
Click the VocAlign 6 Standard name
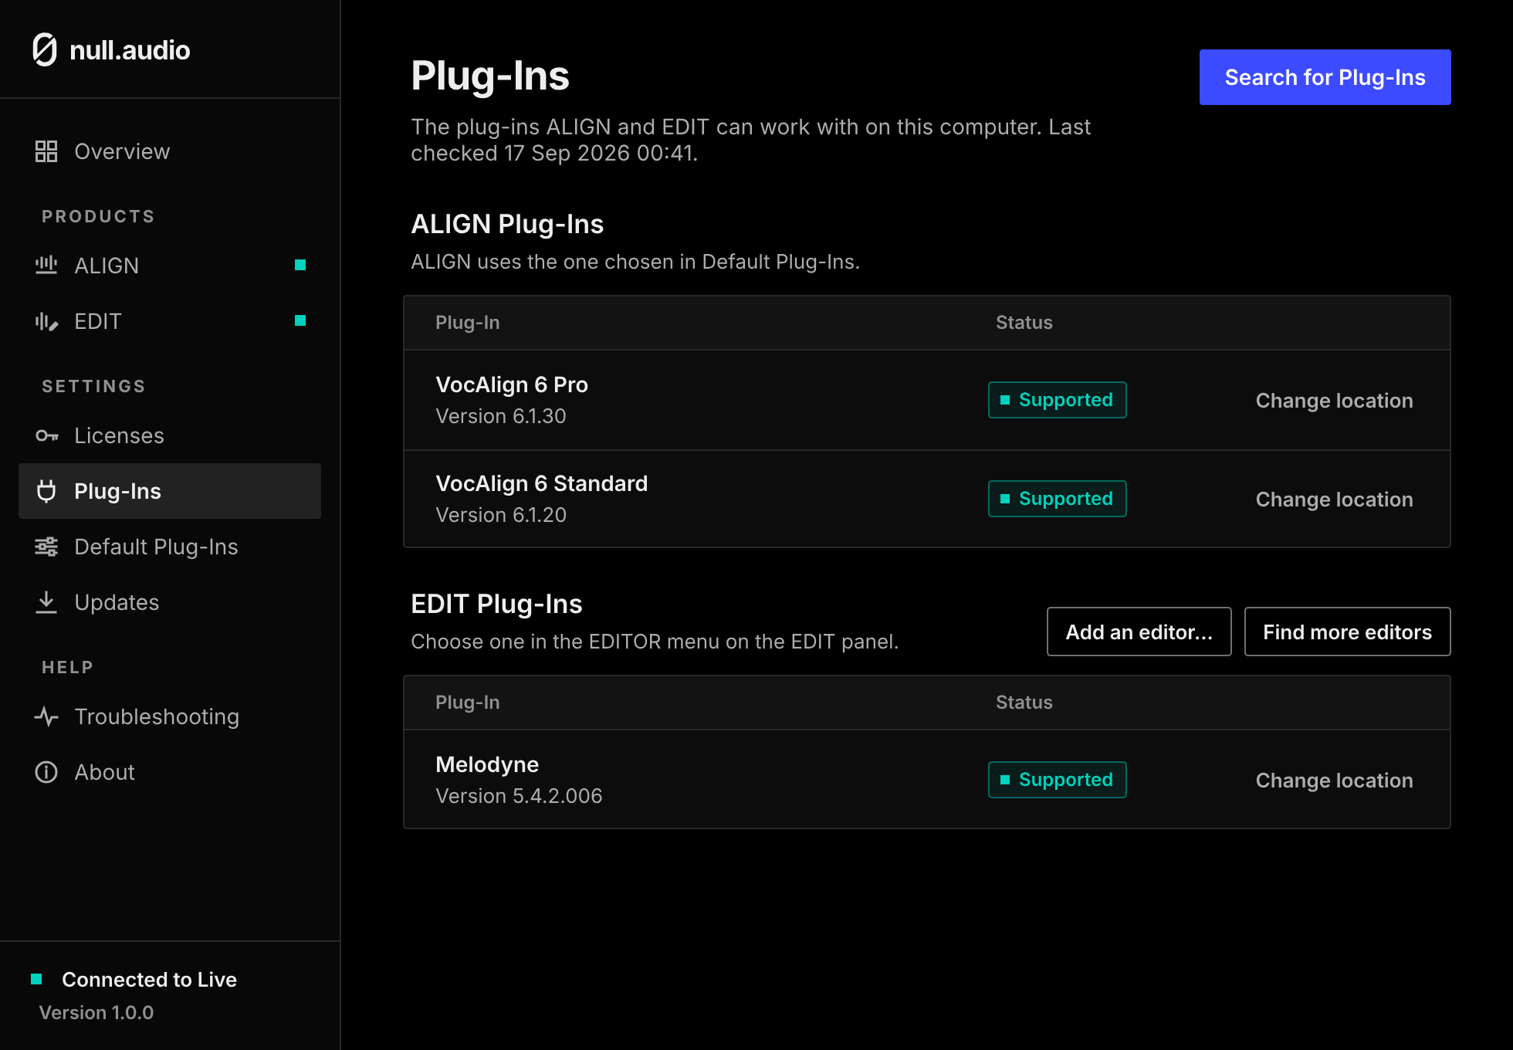point(541,483)
